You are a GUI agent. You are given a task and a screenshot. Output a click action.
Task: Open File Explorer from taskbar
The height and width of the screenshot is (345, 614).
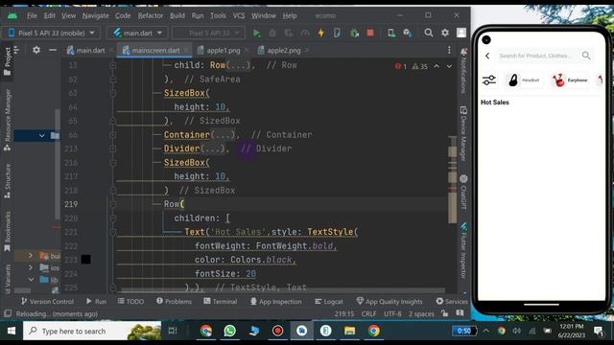coord(349,331)
